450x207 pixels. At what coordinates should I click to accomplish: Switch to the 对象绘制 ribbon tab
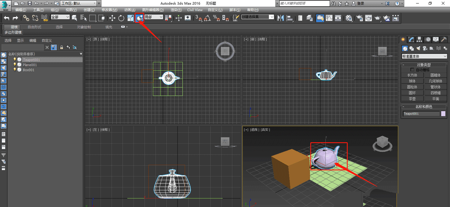click(84, 27)
